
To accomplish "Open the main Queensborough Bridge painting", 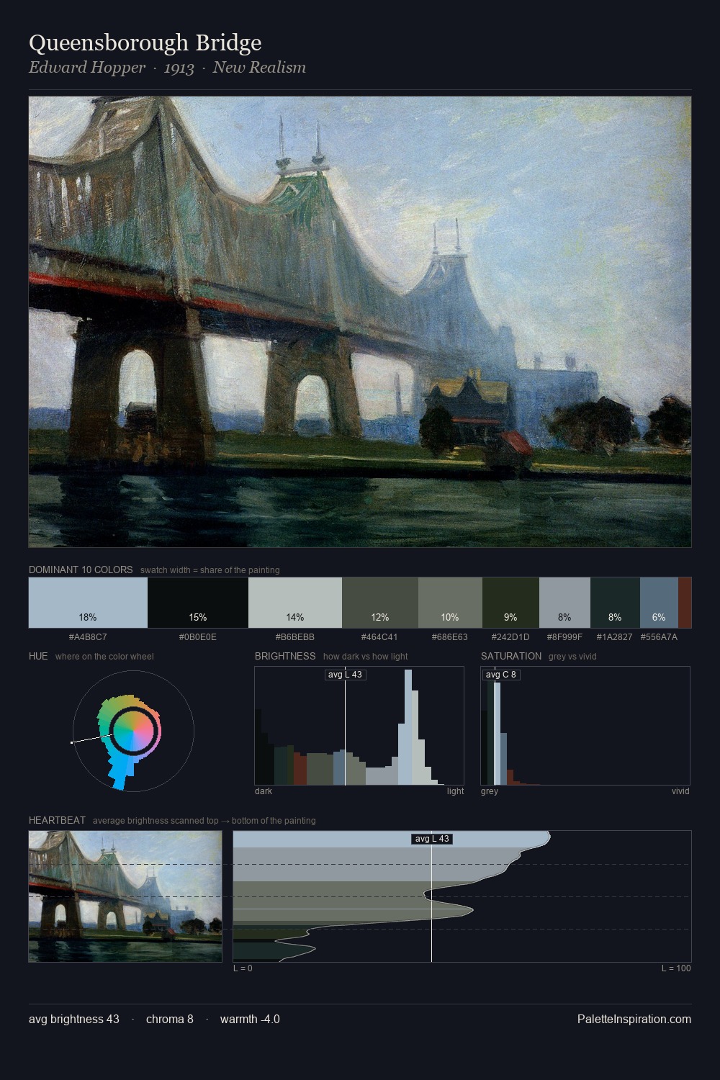I will [360, 322].
